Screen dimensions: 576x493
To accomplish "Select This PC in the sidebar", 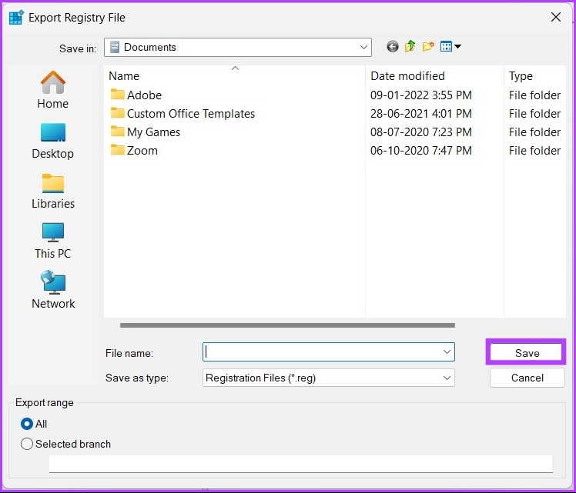I will point(53,241).
